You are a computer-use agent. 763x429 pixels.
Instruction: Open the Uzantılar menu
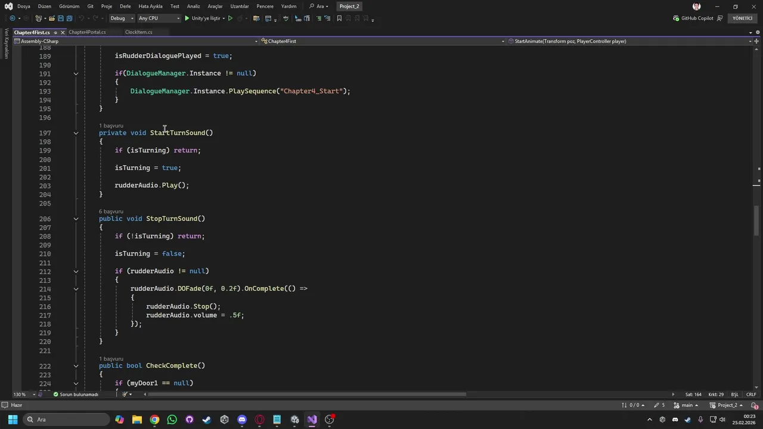pyautogui.click(x=240, y=7)
